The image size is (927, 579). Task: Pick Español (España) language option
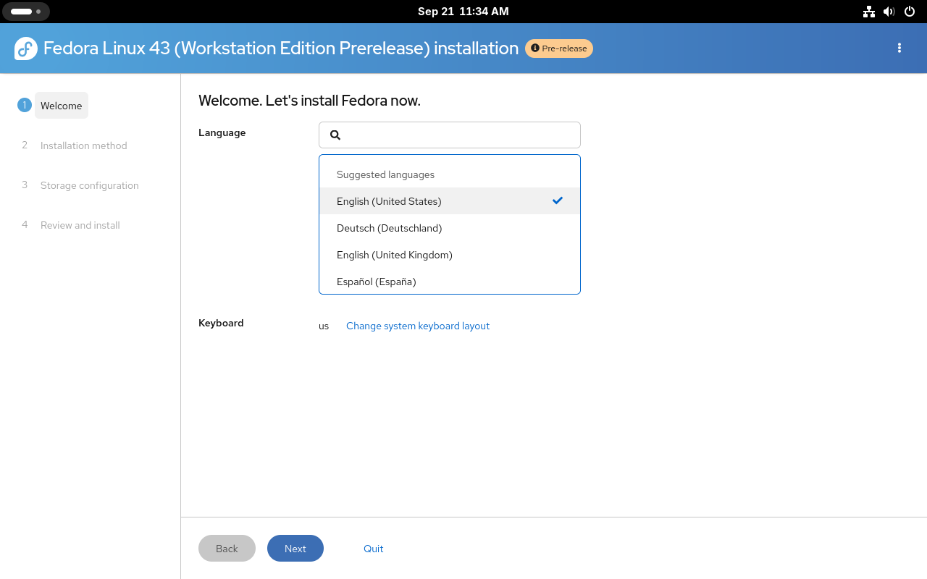pos(376,282)
